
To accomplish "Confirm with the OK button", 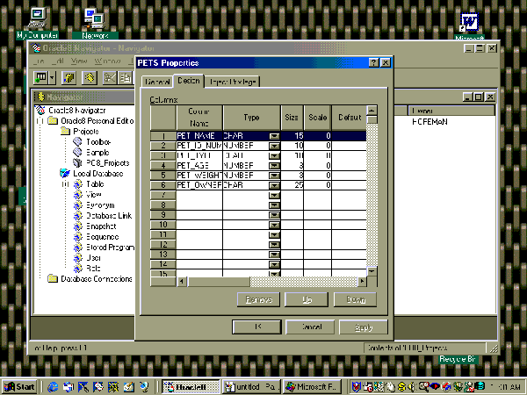I will pyautogui.click(x=256, y=327).
